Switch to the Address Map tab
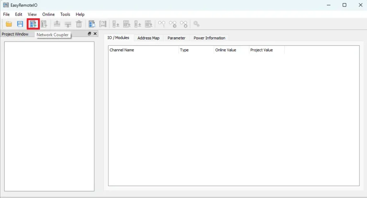The width and height of the screenshot is (367, 198). tap(148, 38)
